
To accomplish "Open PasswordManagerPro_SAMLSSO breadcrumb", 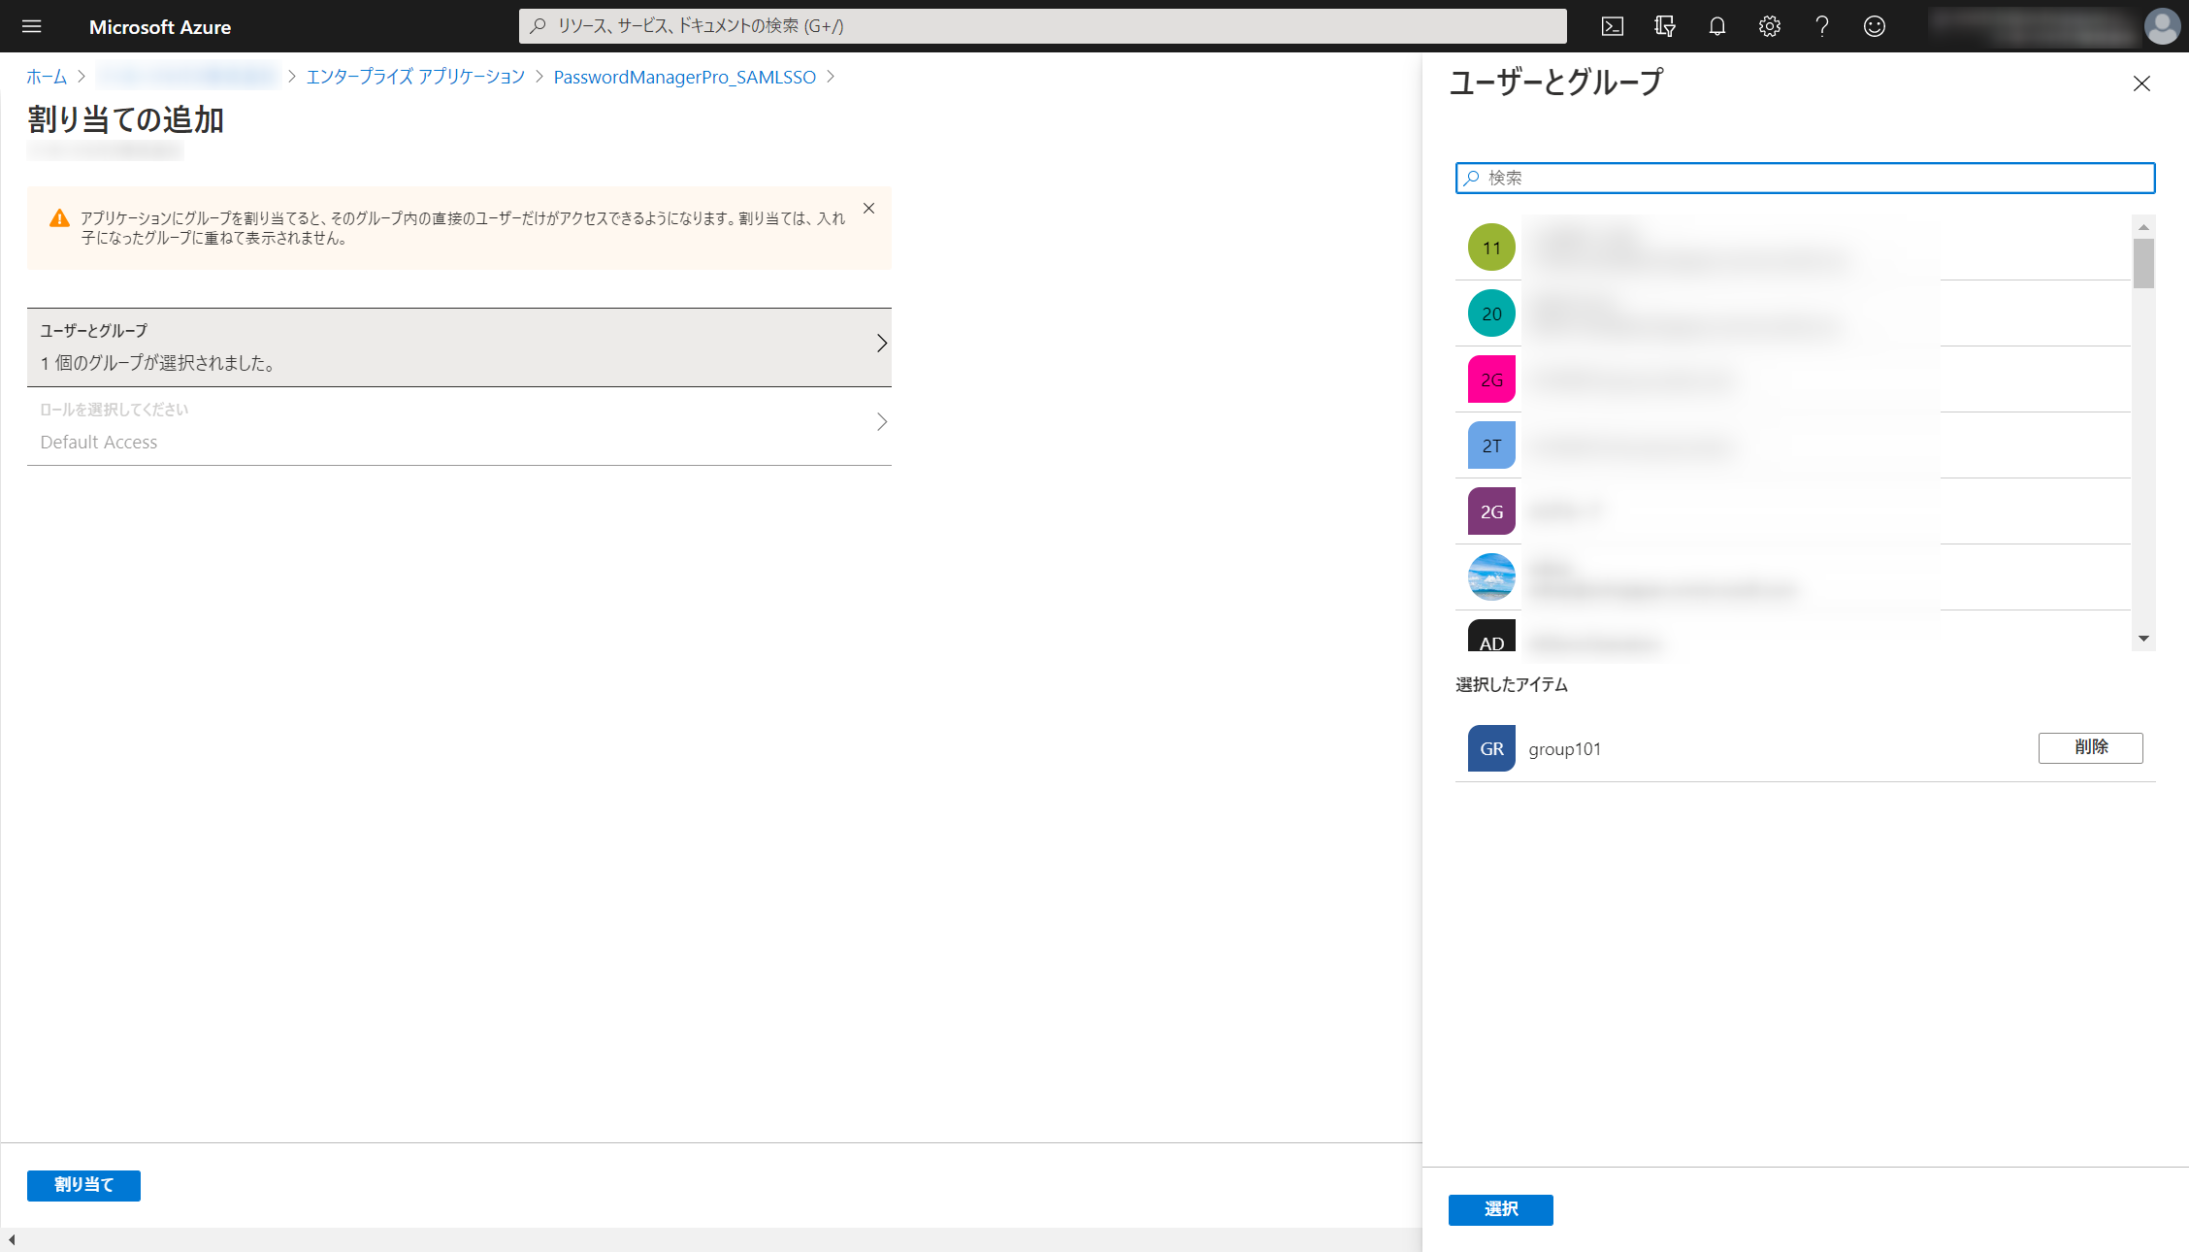I will pyautogui.click(x=684, y=77).
